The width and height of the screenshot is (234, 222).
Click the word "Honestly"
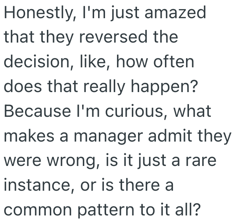pyautogui.click(x=33, y=14)
